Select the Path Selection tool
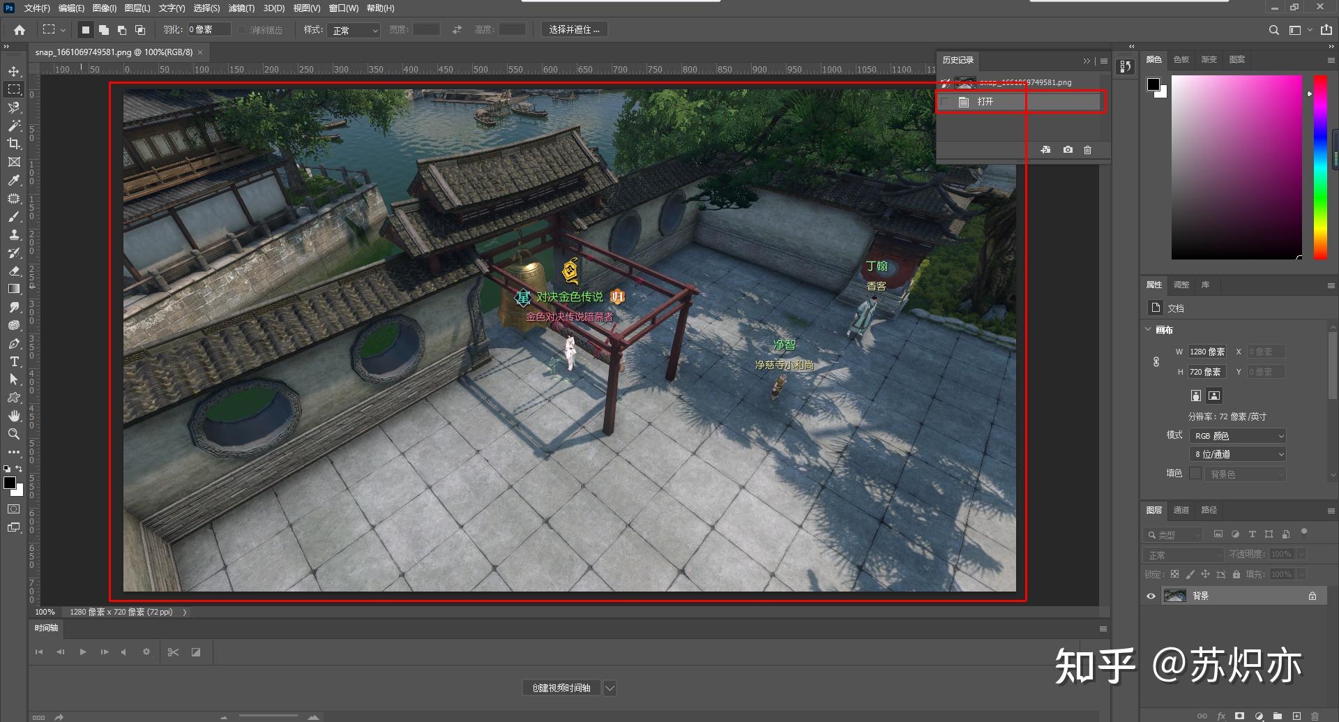 pyautogui.click(x=14, y=379)
